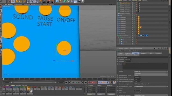Open the Объект coordinate mode dropdown
The image size is (172, 96).
pos(91,94)
